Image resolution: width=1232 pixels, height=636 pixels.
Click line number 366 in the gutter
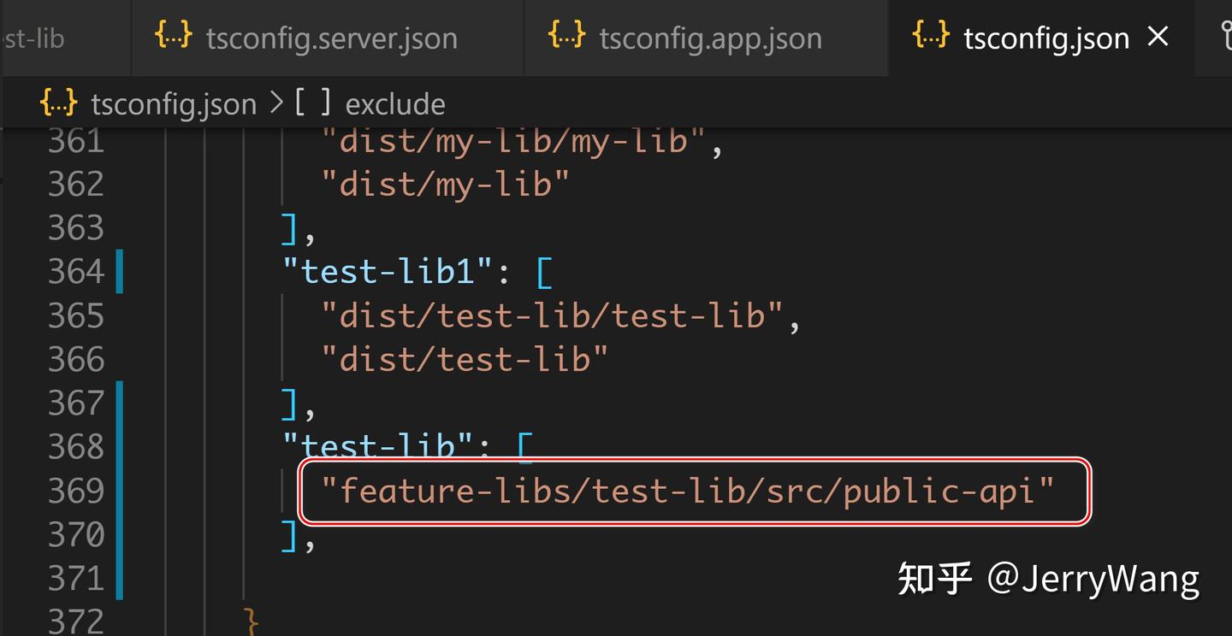(x=75, y=359)
